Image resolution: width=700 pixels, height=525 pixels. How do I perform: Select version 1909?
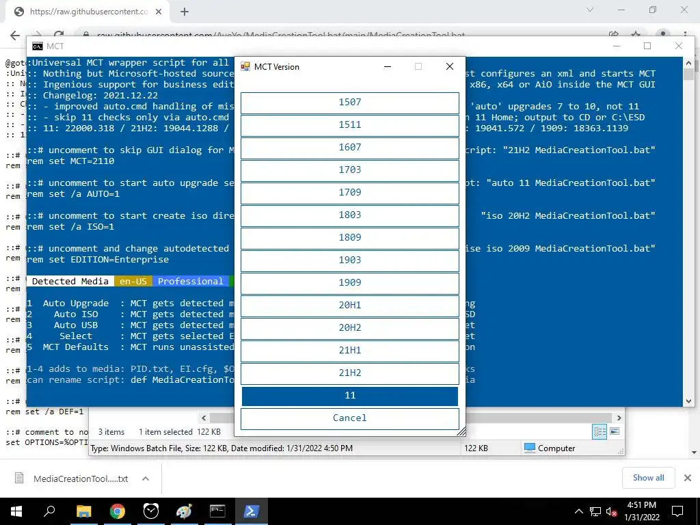click(x=349, y=283)
